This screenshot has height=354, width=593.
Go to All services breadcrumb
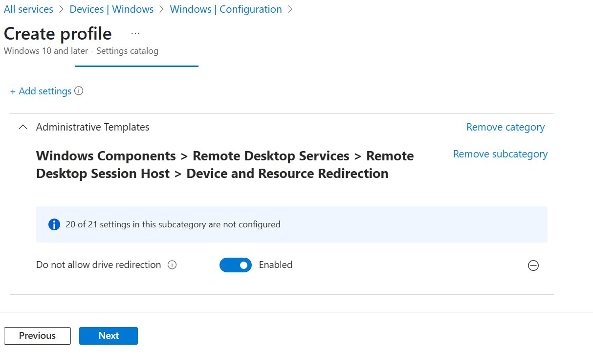(28, 9)
